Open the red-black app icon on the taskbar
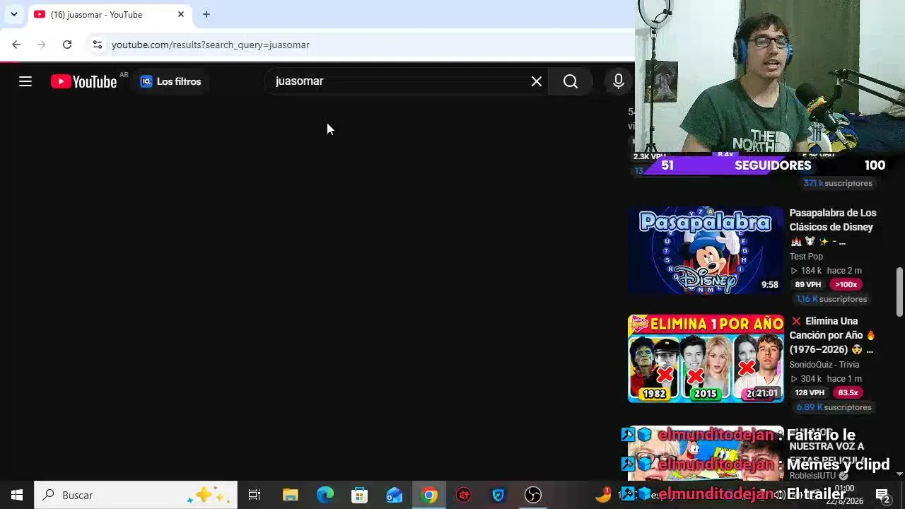 464,495
